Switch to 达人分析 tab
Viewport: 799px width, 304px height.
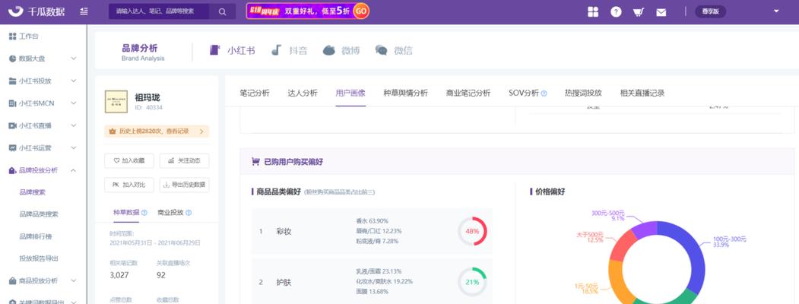303,93
